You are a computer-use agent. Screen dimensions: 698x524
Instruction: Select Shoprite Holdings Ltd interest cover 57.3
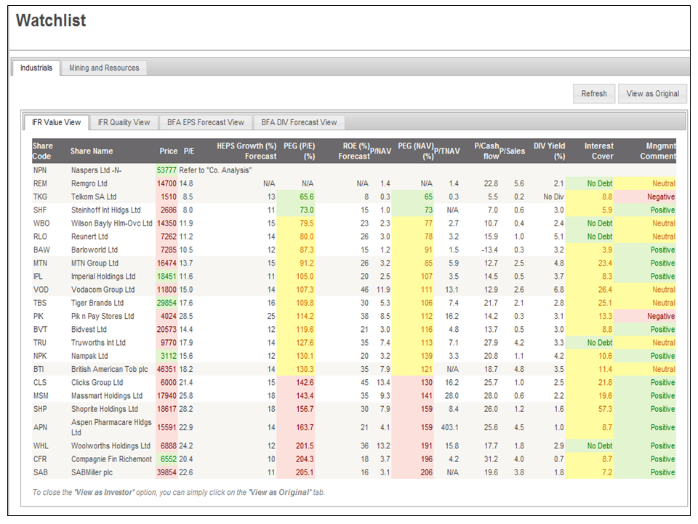[604, 409]
